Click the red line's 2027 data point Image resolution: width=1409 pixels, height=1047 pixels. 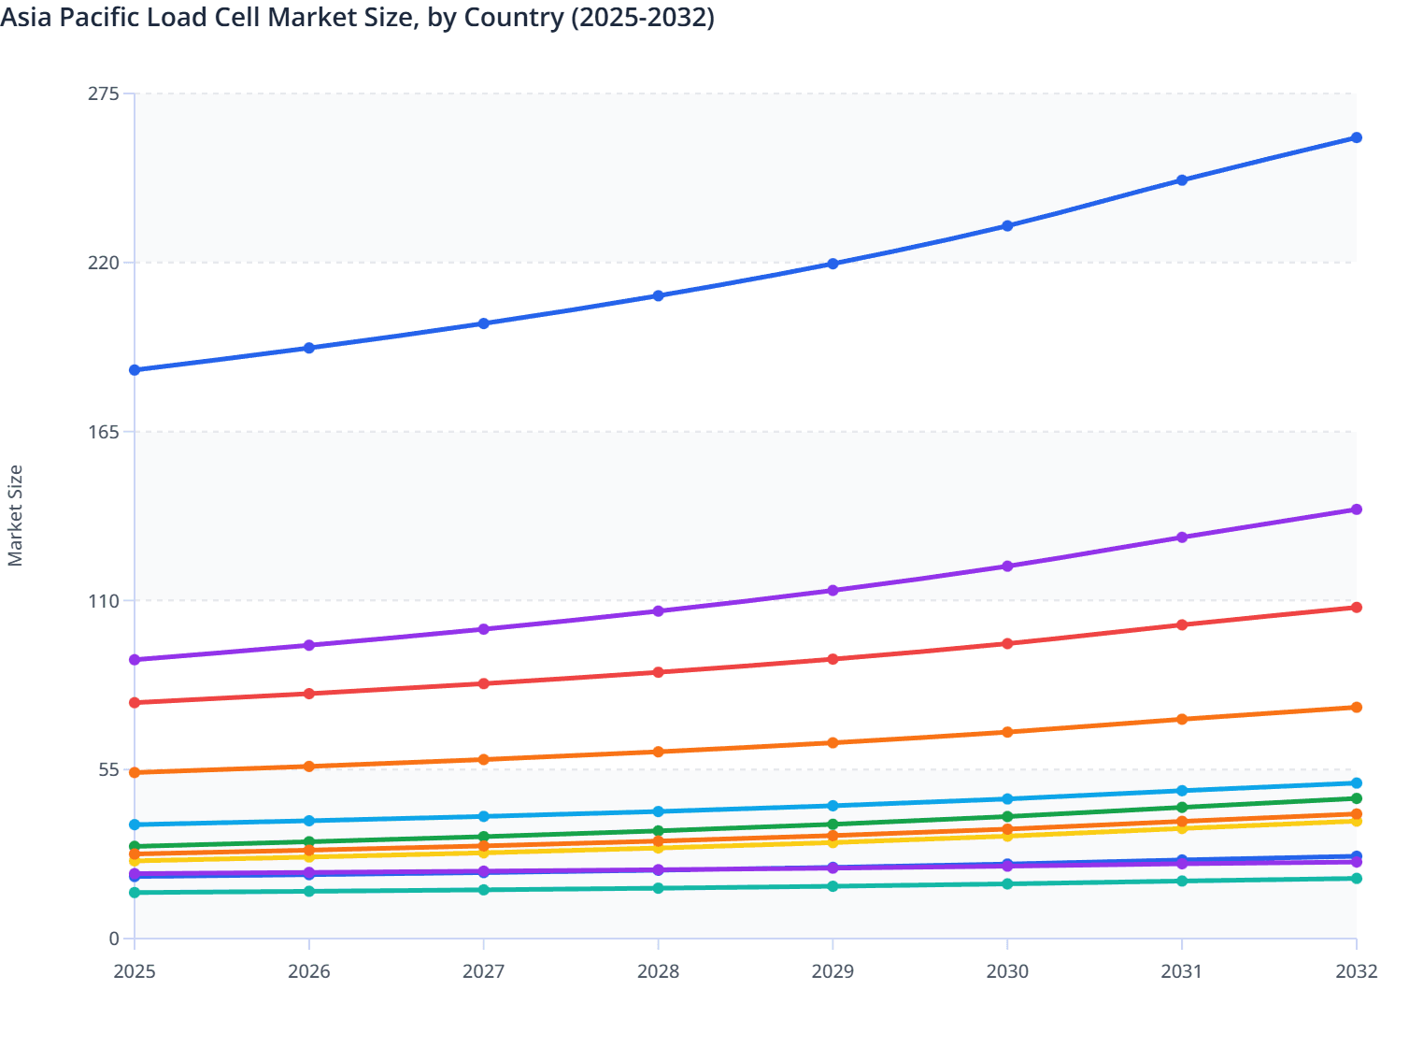point(482,683)
